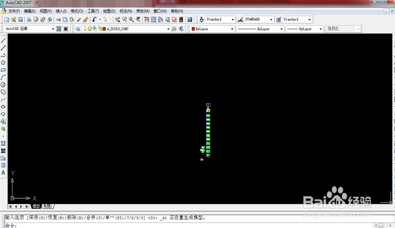Open Help with question mark icon

pyautogui.click(x=190, y=19)
